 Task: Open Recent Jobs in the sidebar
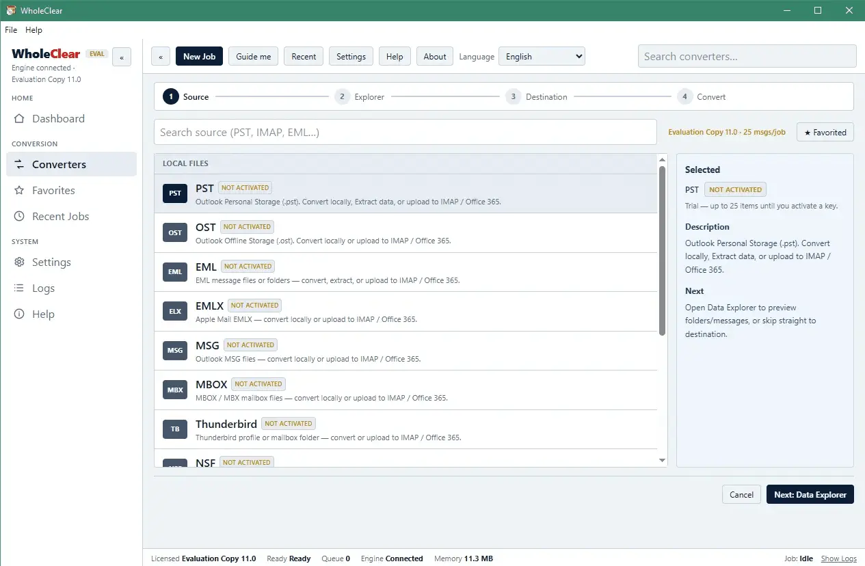pyautogui.click(x=71, y=217)
